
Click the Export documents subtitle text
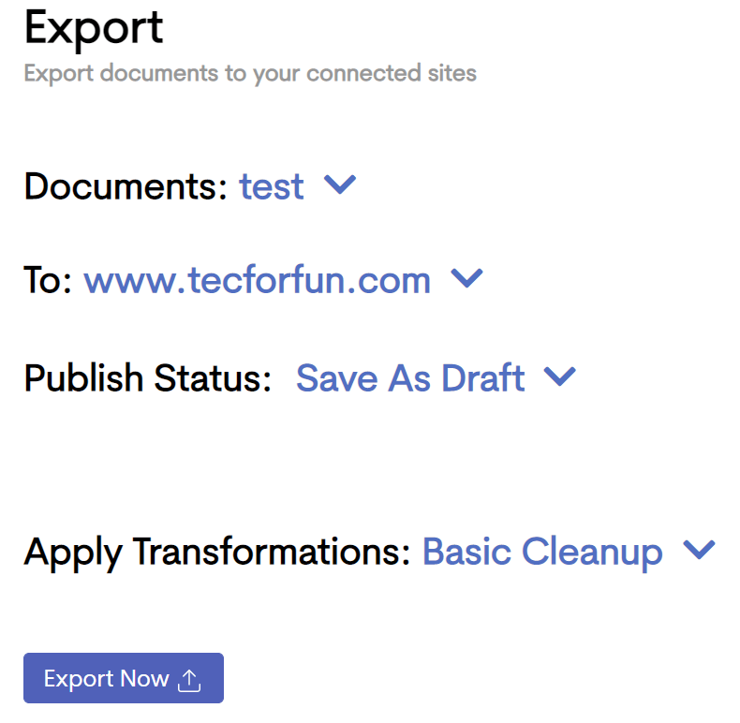pyautogui.click(x=250, y=74)
